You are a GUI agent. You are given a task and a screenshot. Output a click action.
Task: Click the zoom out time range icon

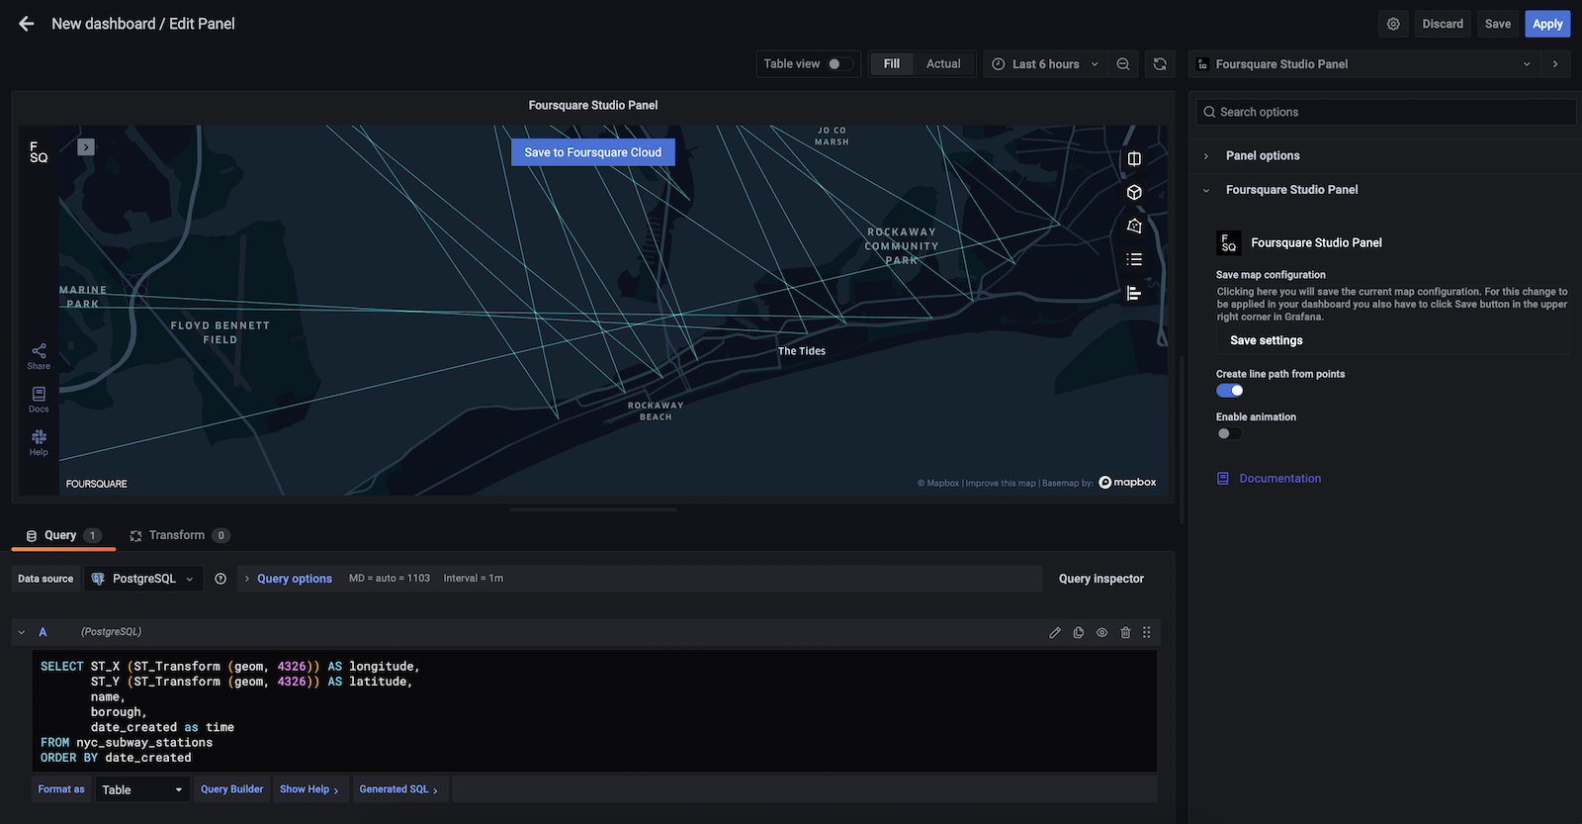pyautogui.click(x=1123, y=64)
